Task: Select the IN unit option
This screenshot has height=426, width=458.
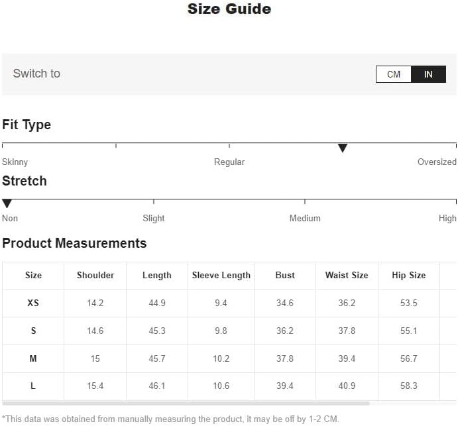Action: pos(428,74)
